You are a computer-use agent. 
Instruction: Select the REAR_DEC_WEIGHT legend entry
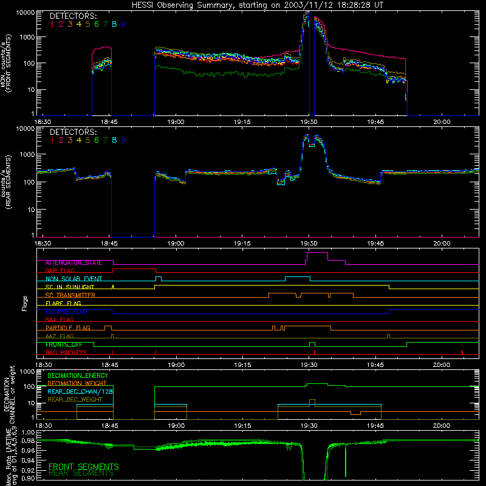(75, 400)
